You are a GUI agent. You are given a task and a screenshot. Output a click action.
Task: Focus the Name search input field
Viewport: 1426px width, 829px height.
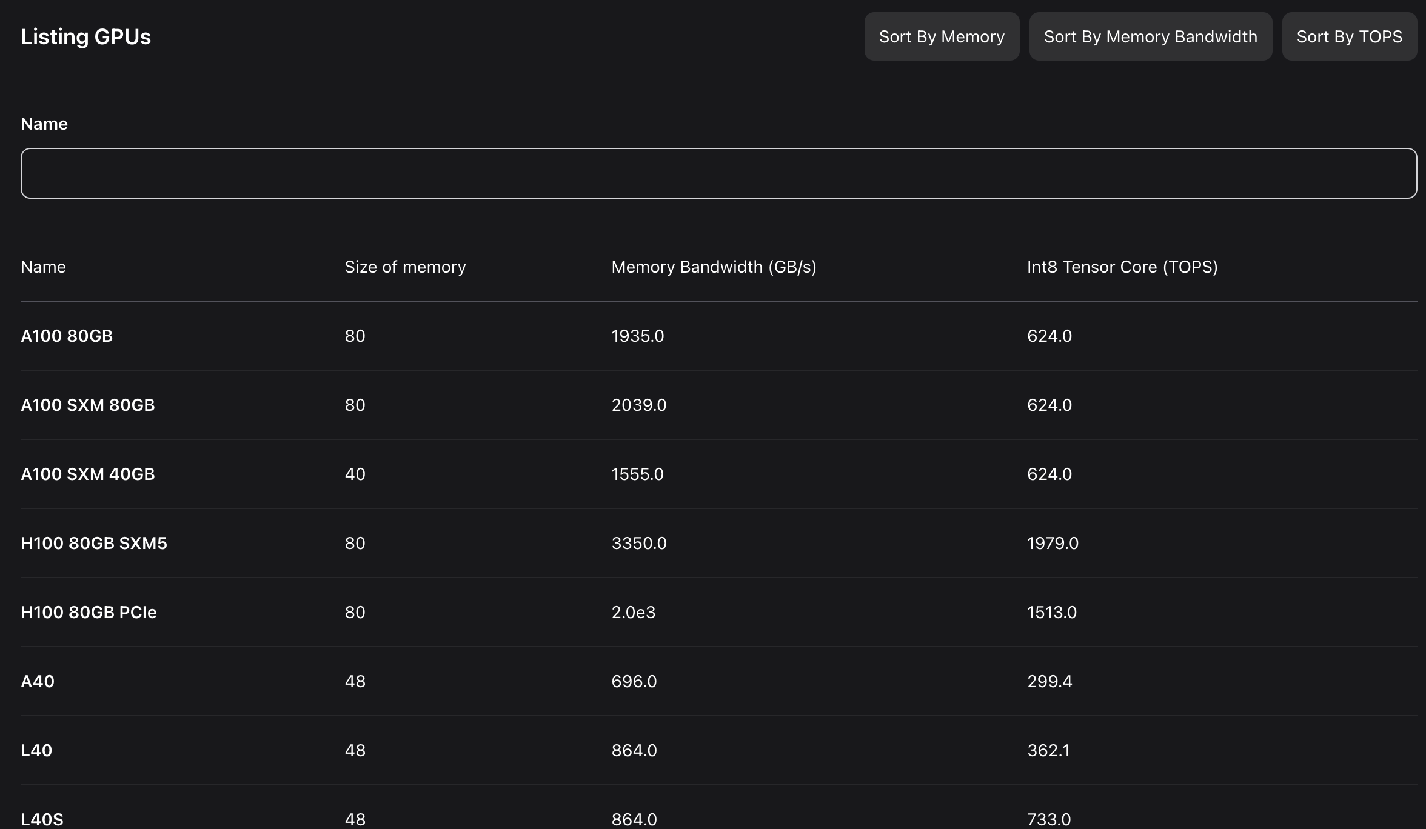[718, 173]
